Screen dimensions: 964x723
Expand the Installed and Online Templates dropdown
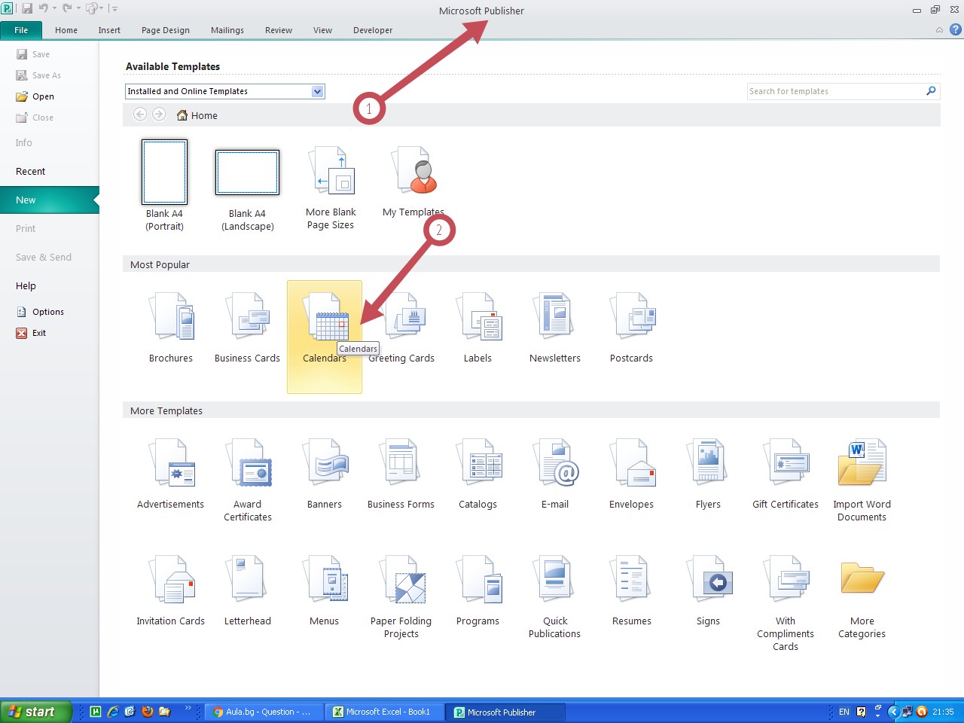coord(317,91)
